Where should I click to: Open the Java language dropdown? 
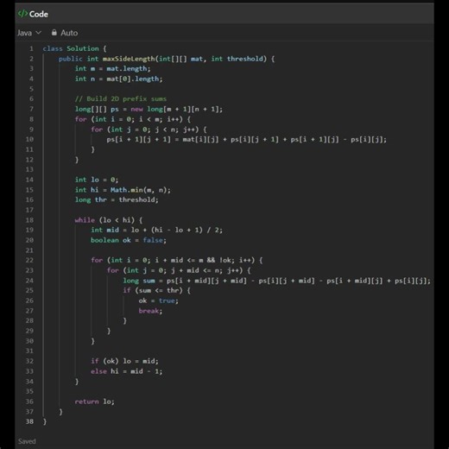click(x=29, y=33)
